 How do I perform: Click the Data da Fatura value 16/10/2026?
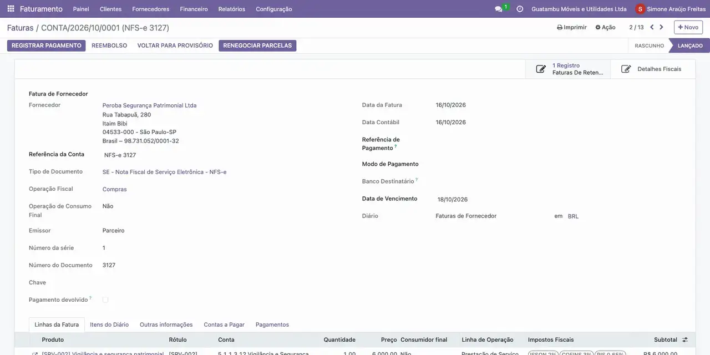(450, 105)
